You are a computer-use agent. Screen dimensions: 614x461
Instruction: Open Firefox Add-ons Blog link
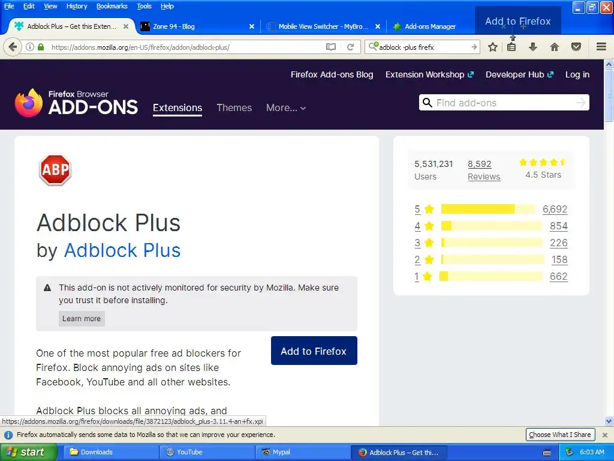point(332,74)
